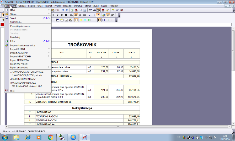Toggle bold formatting
Screen dimensions: 235x141
click(x=53, y=15)
